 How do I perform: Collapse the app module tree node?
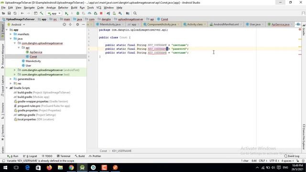[x=7, y=30]
